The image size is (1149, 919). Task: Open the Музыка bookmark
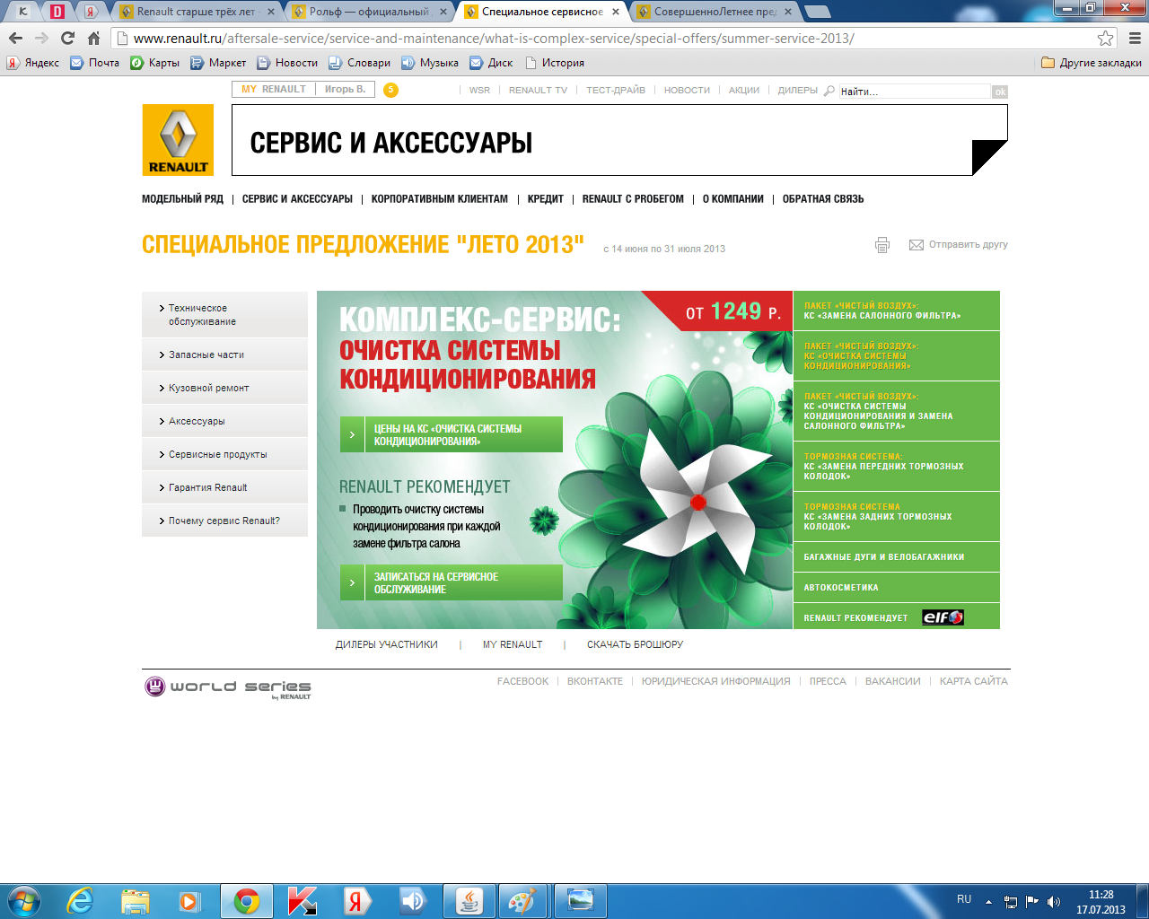pyautogui.click(x=430, y=63)
